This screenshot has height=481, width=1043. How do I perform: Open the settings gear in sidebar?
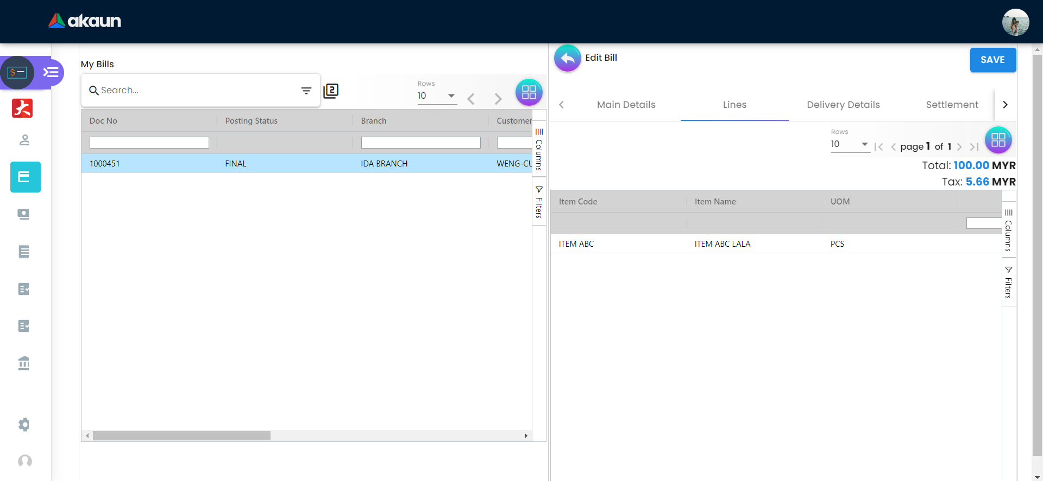click(x=24, y=424)
